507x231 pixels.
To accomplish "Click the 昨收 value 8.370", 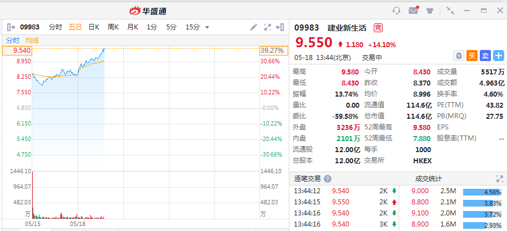I will (x=422, y=83).
